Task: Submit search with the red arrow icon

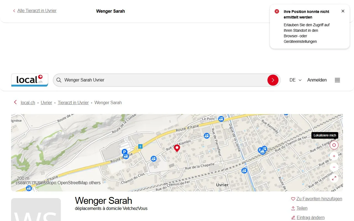Action: pos(273,80)
